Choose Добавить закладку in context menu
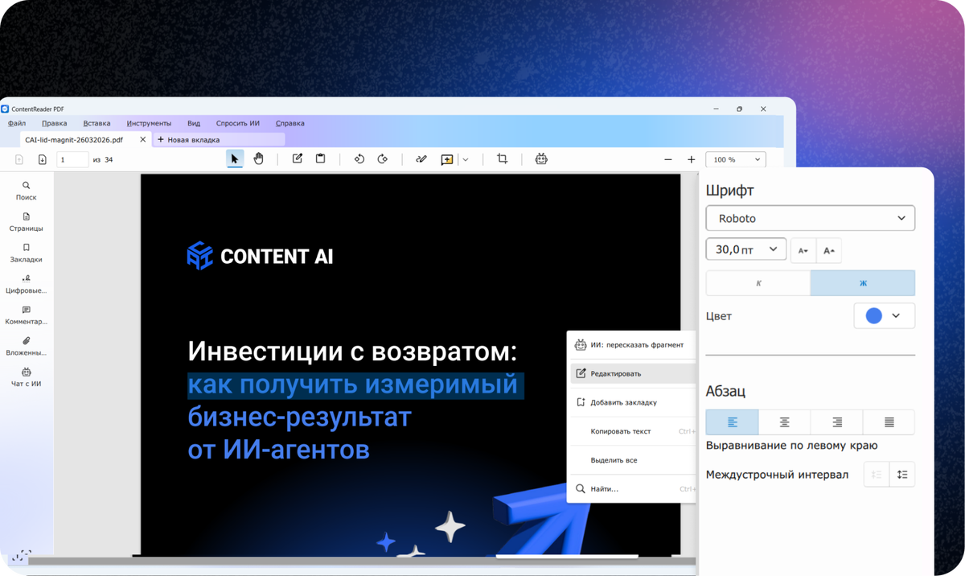This screenshot has width=965, height=576. (631, 402)
